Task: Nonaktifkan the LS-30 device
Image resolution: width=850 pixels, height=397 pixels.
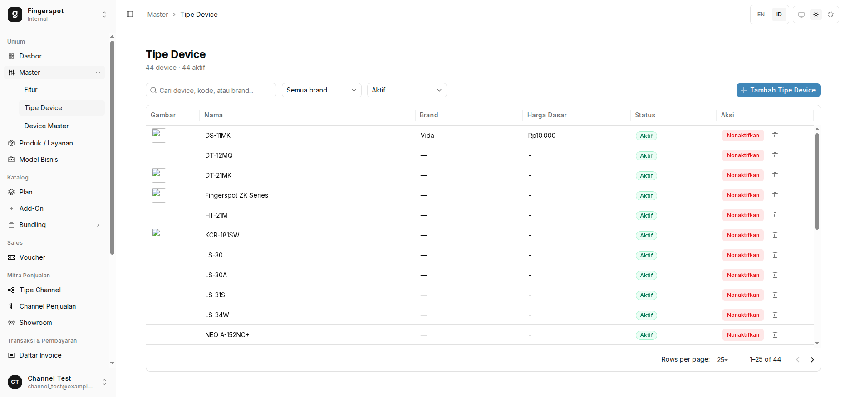Action: (x=743, y=255)
